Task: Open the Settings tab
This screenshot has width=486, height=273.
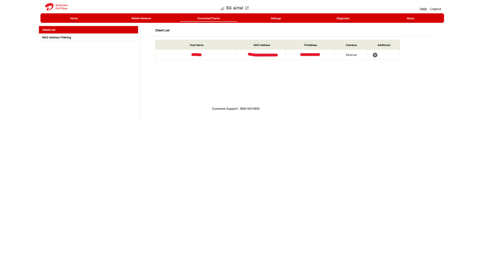Action: point(276,18)
